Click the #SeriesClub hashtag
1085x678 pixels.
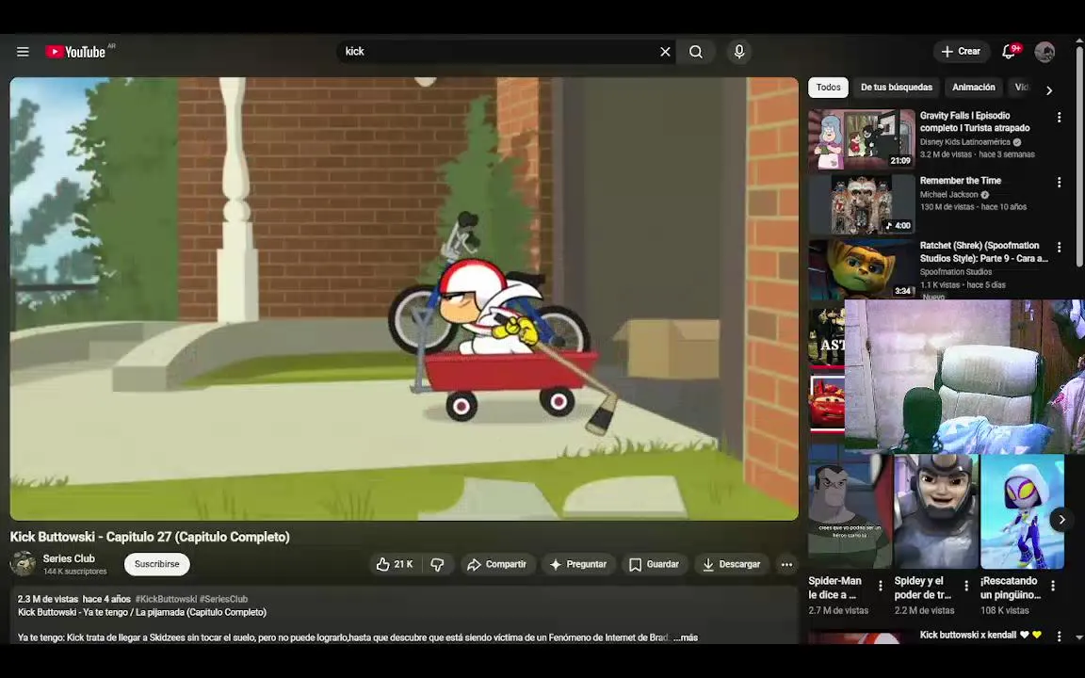(223, 599)
